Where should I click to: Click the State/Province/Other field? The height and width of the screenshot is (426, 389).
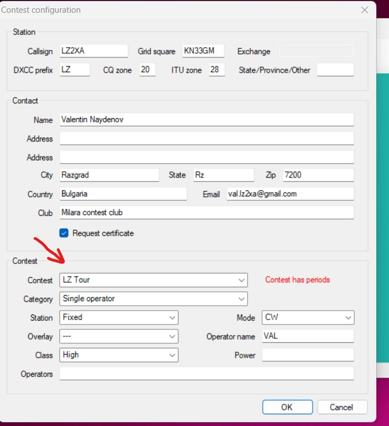335,69
